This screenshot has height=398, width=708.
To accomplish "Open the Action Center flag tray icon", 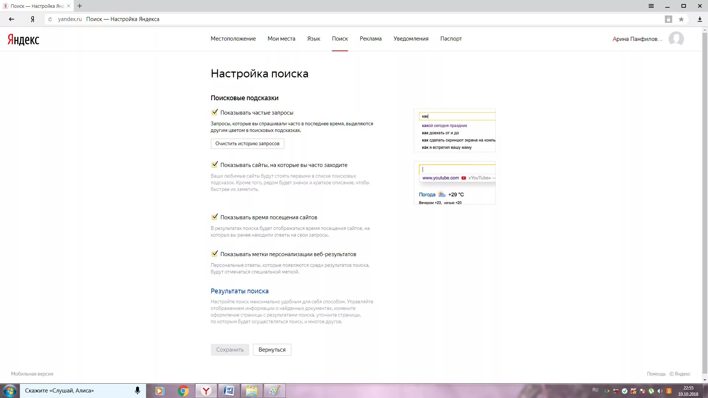I will pos(642,391).
